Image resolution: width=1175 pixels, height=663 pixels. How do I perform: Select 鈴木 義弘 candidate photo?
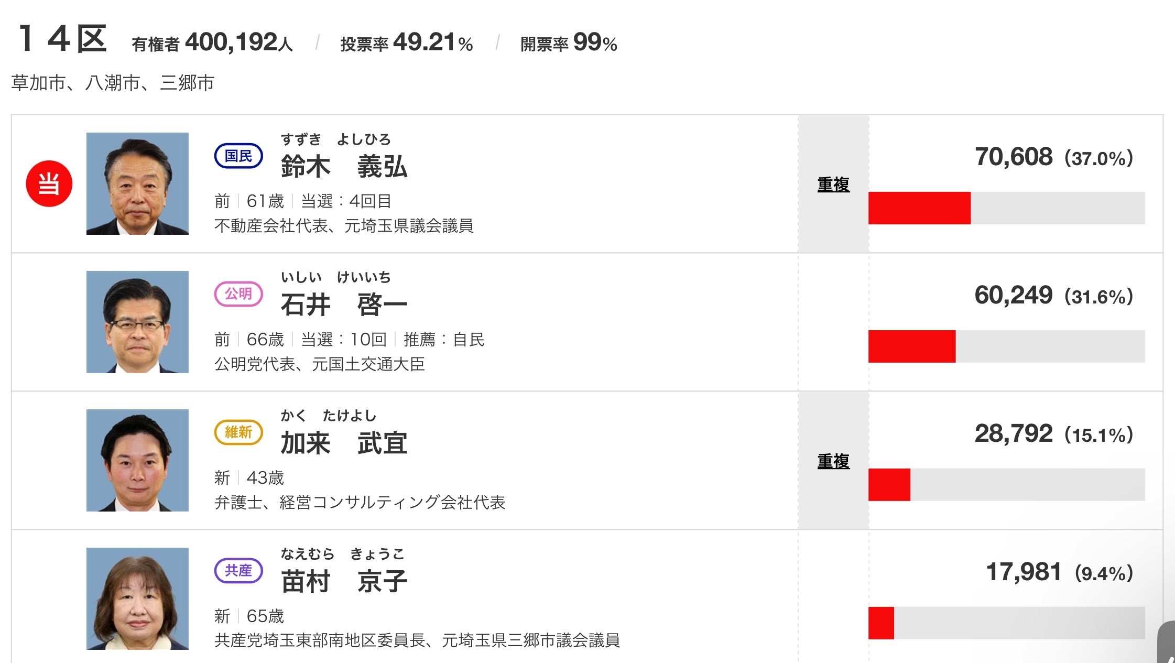[137, 183]
